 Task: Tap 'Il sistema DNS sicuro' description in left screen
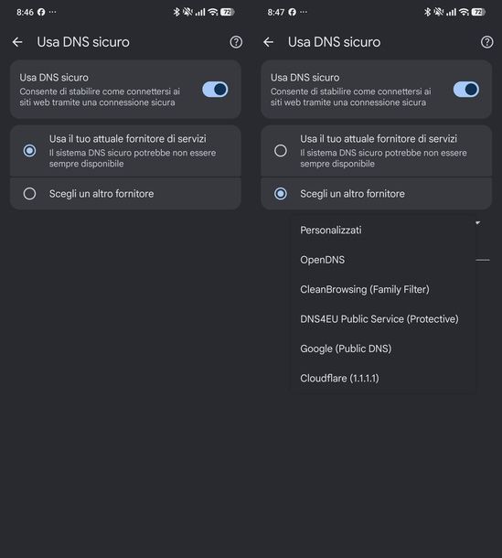pos(133,158)
